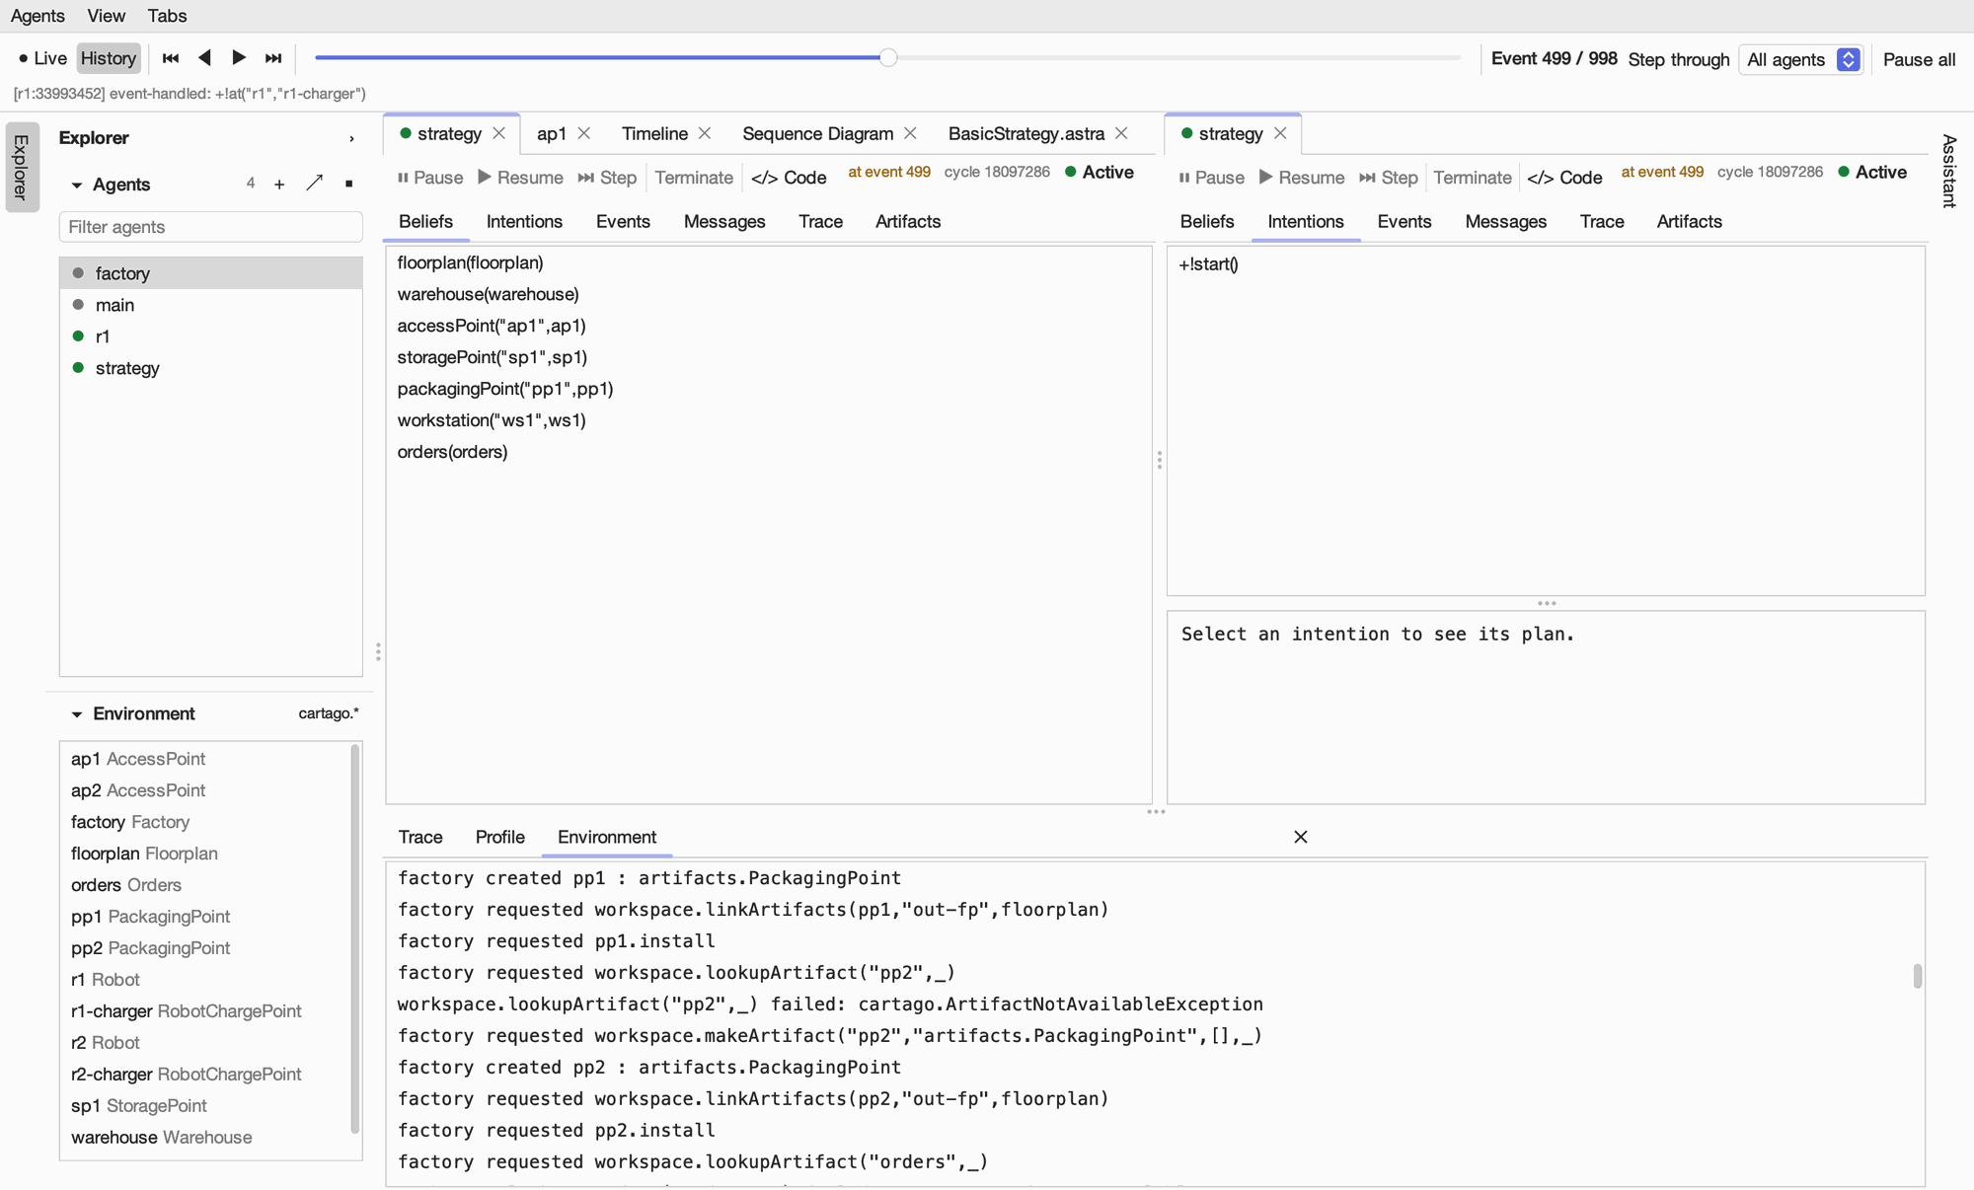Switch to Profile tab in bottom panel
Screen dimensions: 1974x1190
pos(499,837)
